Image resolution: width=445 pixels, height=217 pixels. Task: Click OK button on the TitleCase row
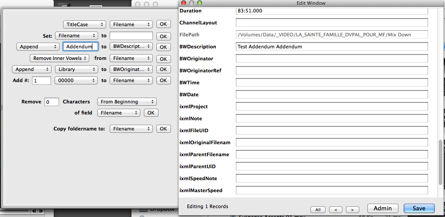163,24
